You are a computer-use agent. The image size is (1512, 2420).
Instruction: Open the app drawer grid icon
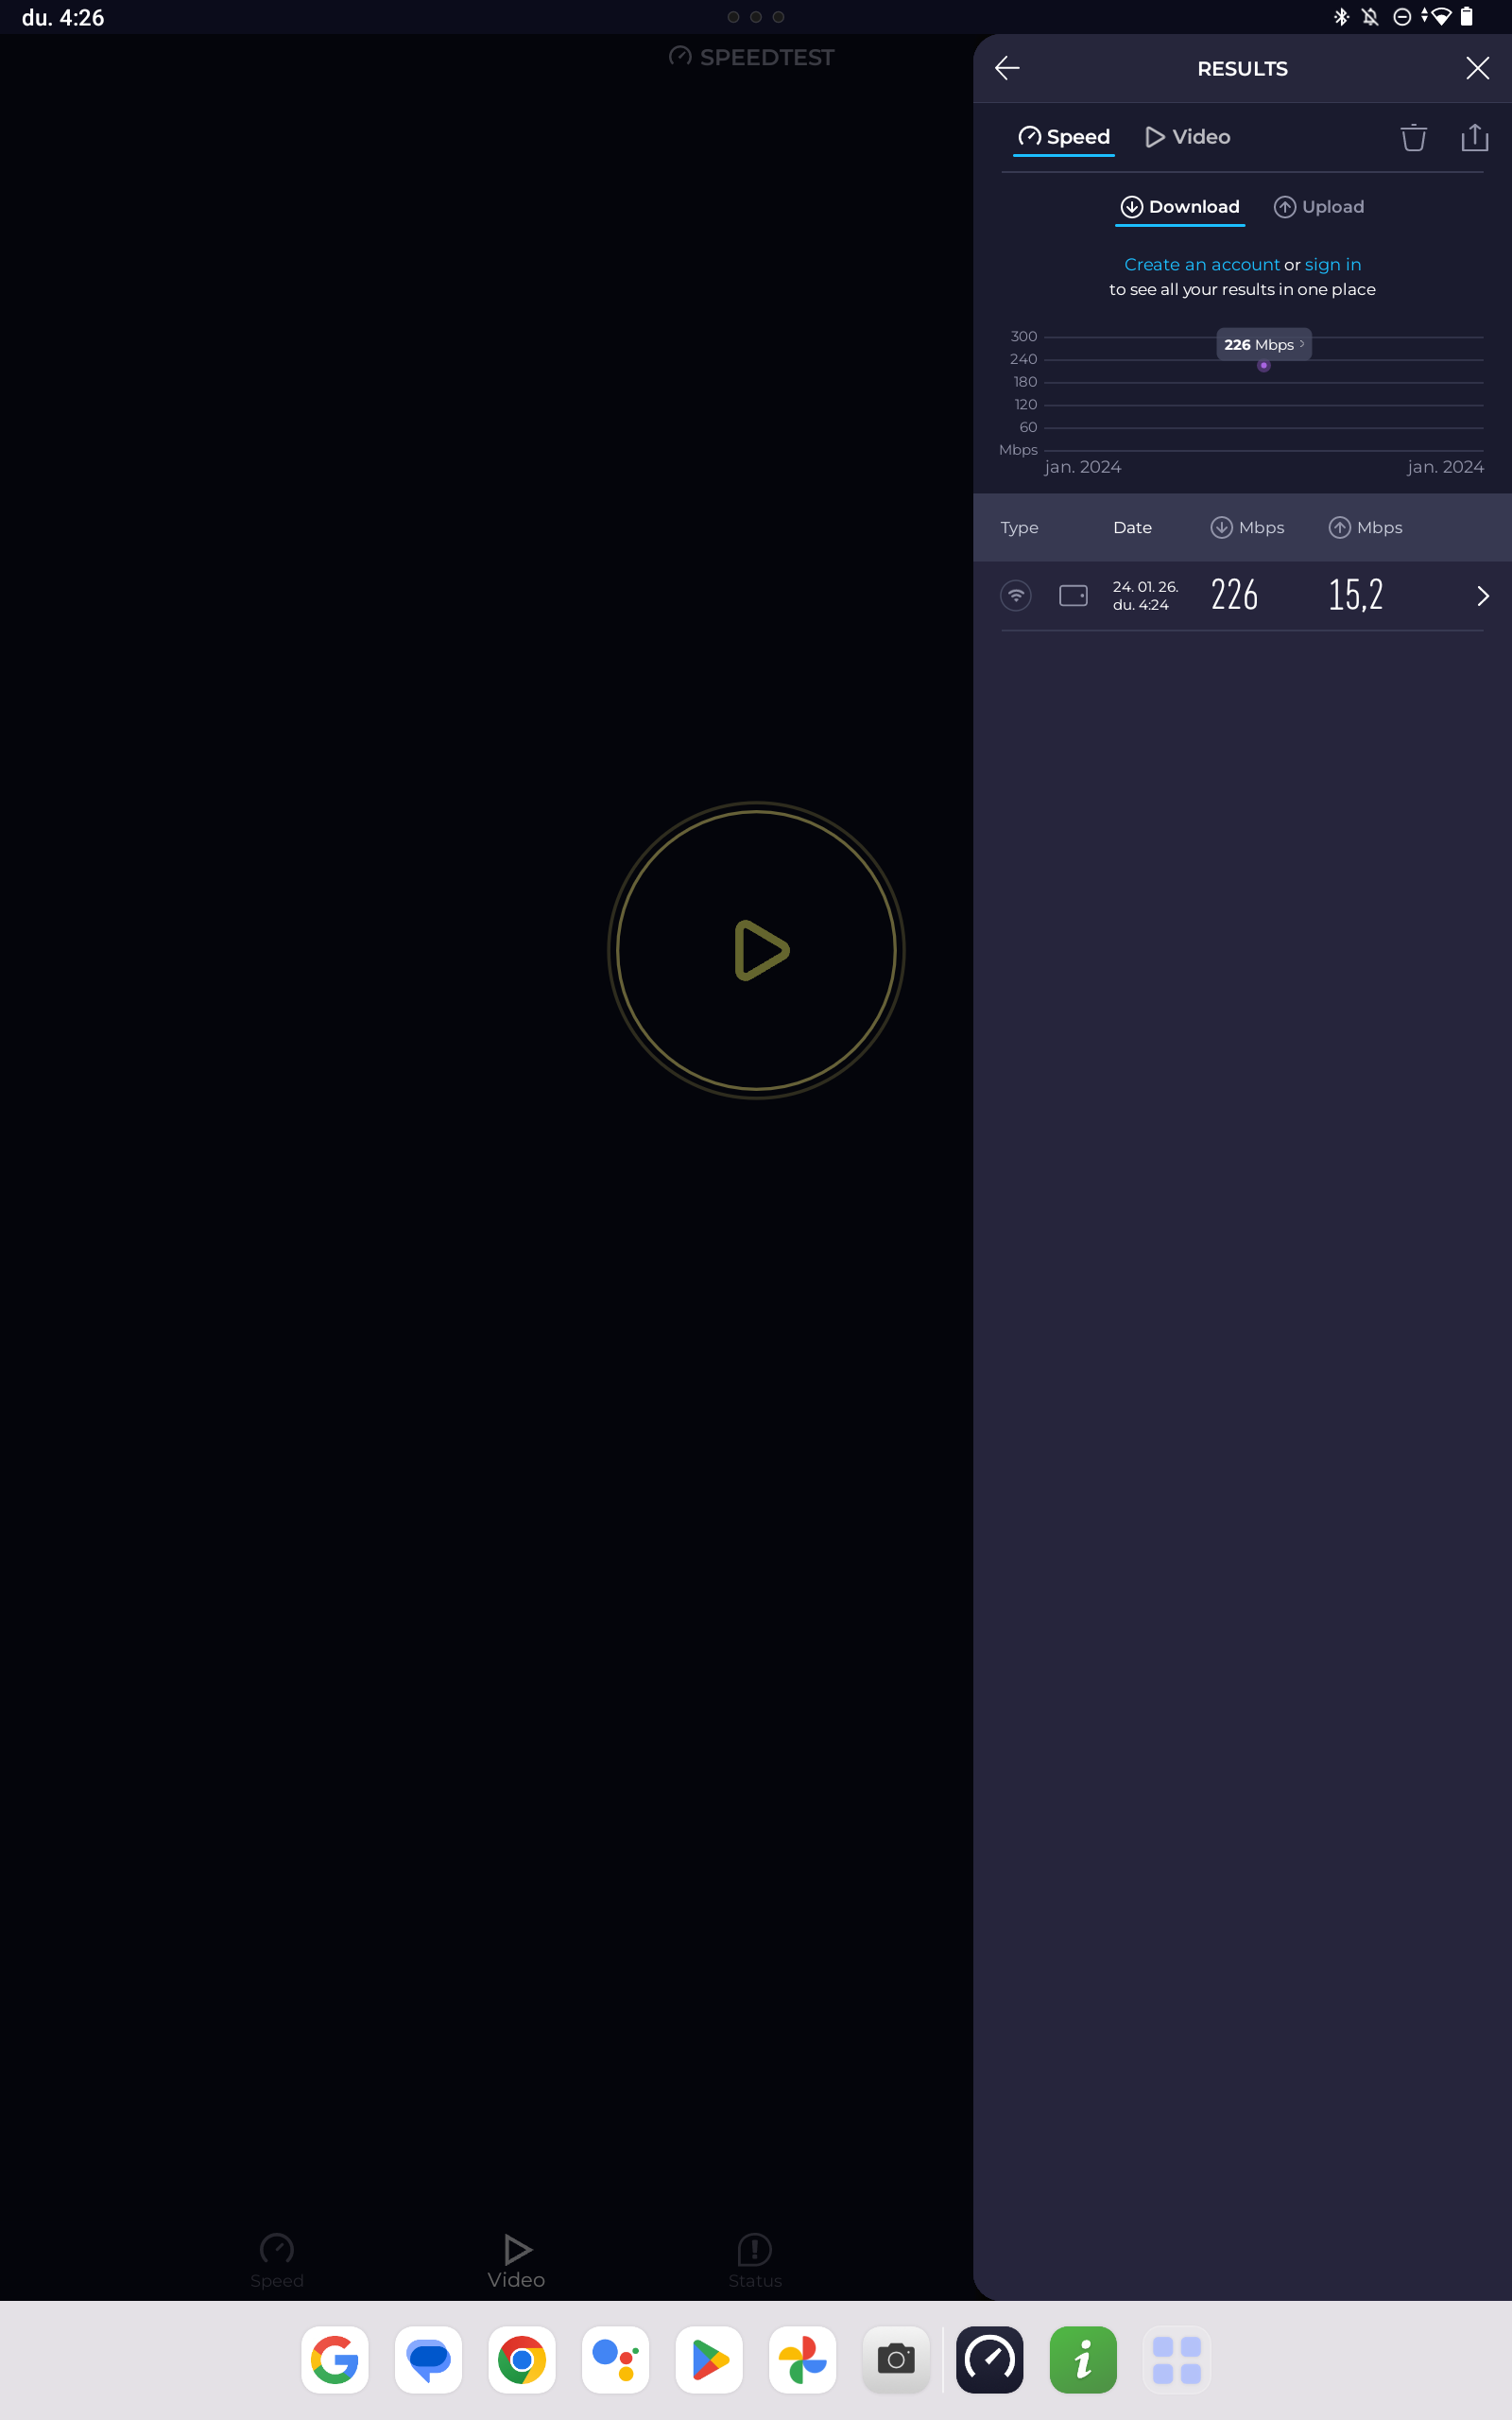coord(1177,2360)
